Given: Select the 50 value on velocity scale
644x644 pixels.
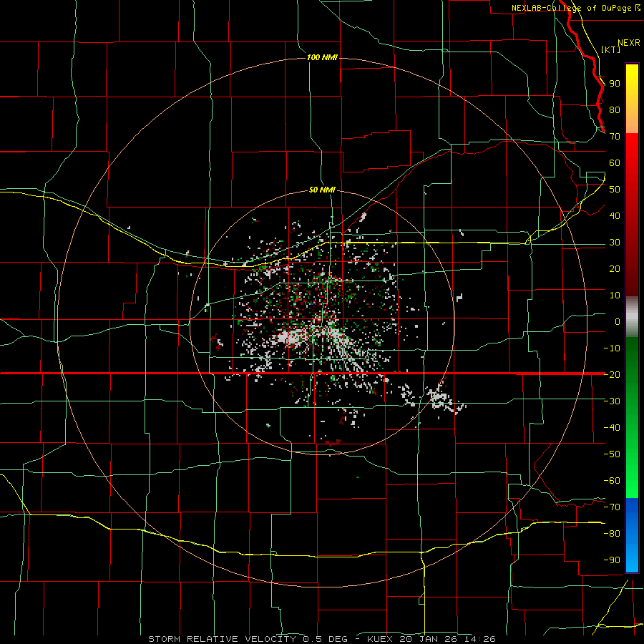Looking at the screenshot, I should [x=615, y=190].
